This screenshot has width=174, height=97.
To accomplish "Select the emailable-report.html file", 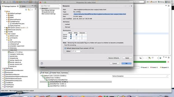I will pyautogui.click(x=17, y=46).
